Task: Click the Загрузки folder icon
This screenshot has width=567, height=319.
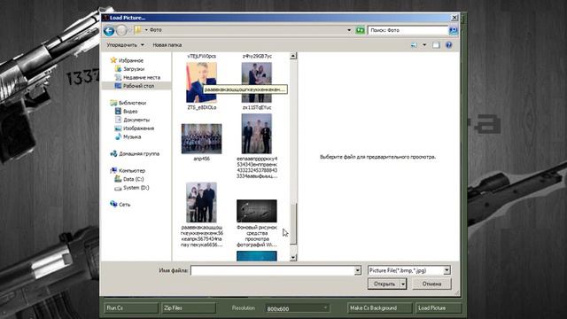Action: (x=118, y=69)
